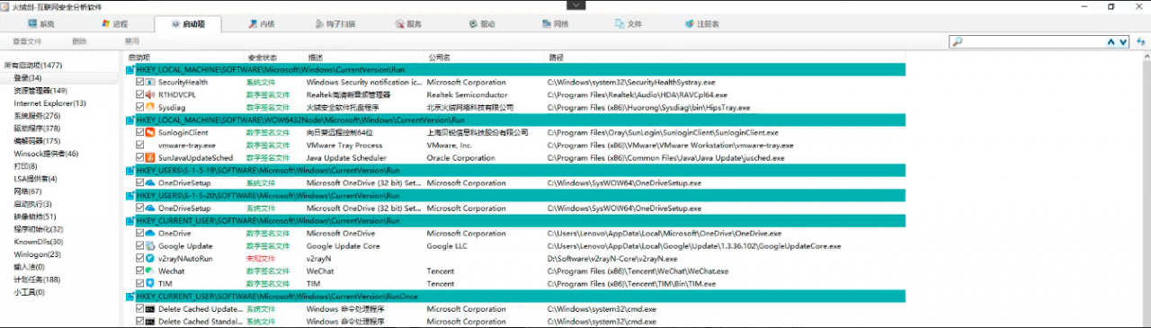Uncheck the RTHDVCPL checkbox
This screenshot has height=328, width=1151.
(139, 94)
